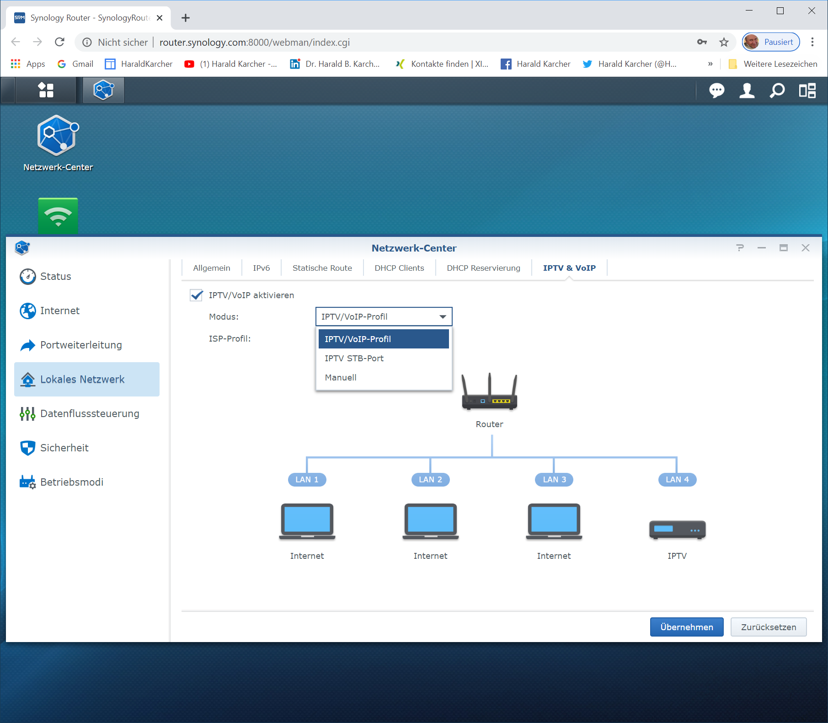The image size is (828, 723).
Task: Click the SRM search magnifier icon
Action: pyautogui.click(x=777, y=91)
